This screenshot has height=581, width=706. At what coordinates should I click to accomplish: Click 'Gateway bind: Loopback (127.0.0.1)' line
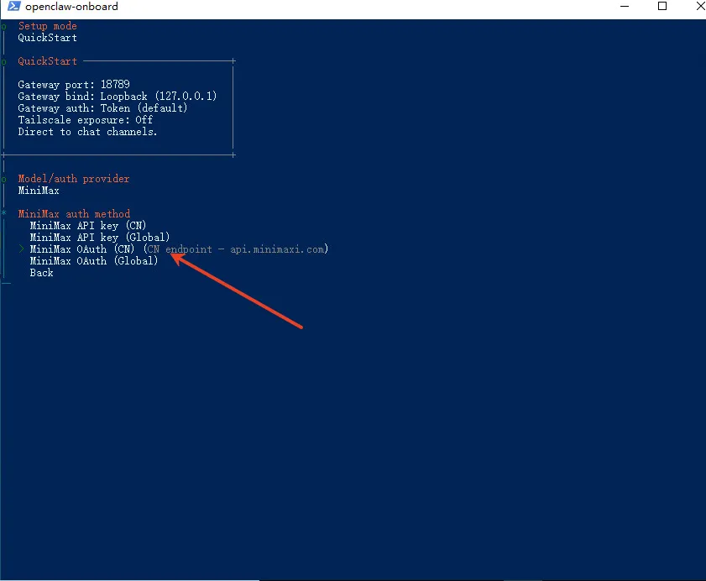coord(117,96)
